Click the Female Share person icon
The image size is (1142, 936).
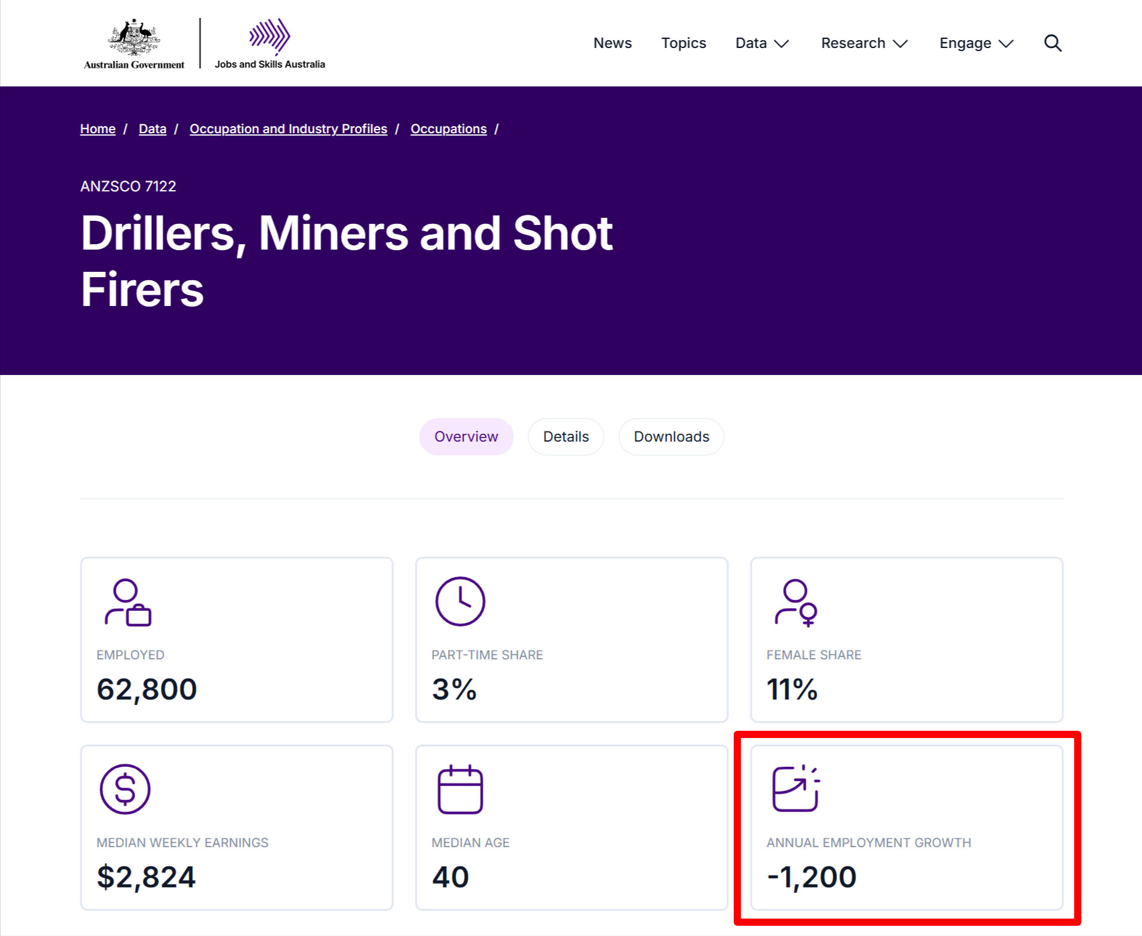click(796, 602)
